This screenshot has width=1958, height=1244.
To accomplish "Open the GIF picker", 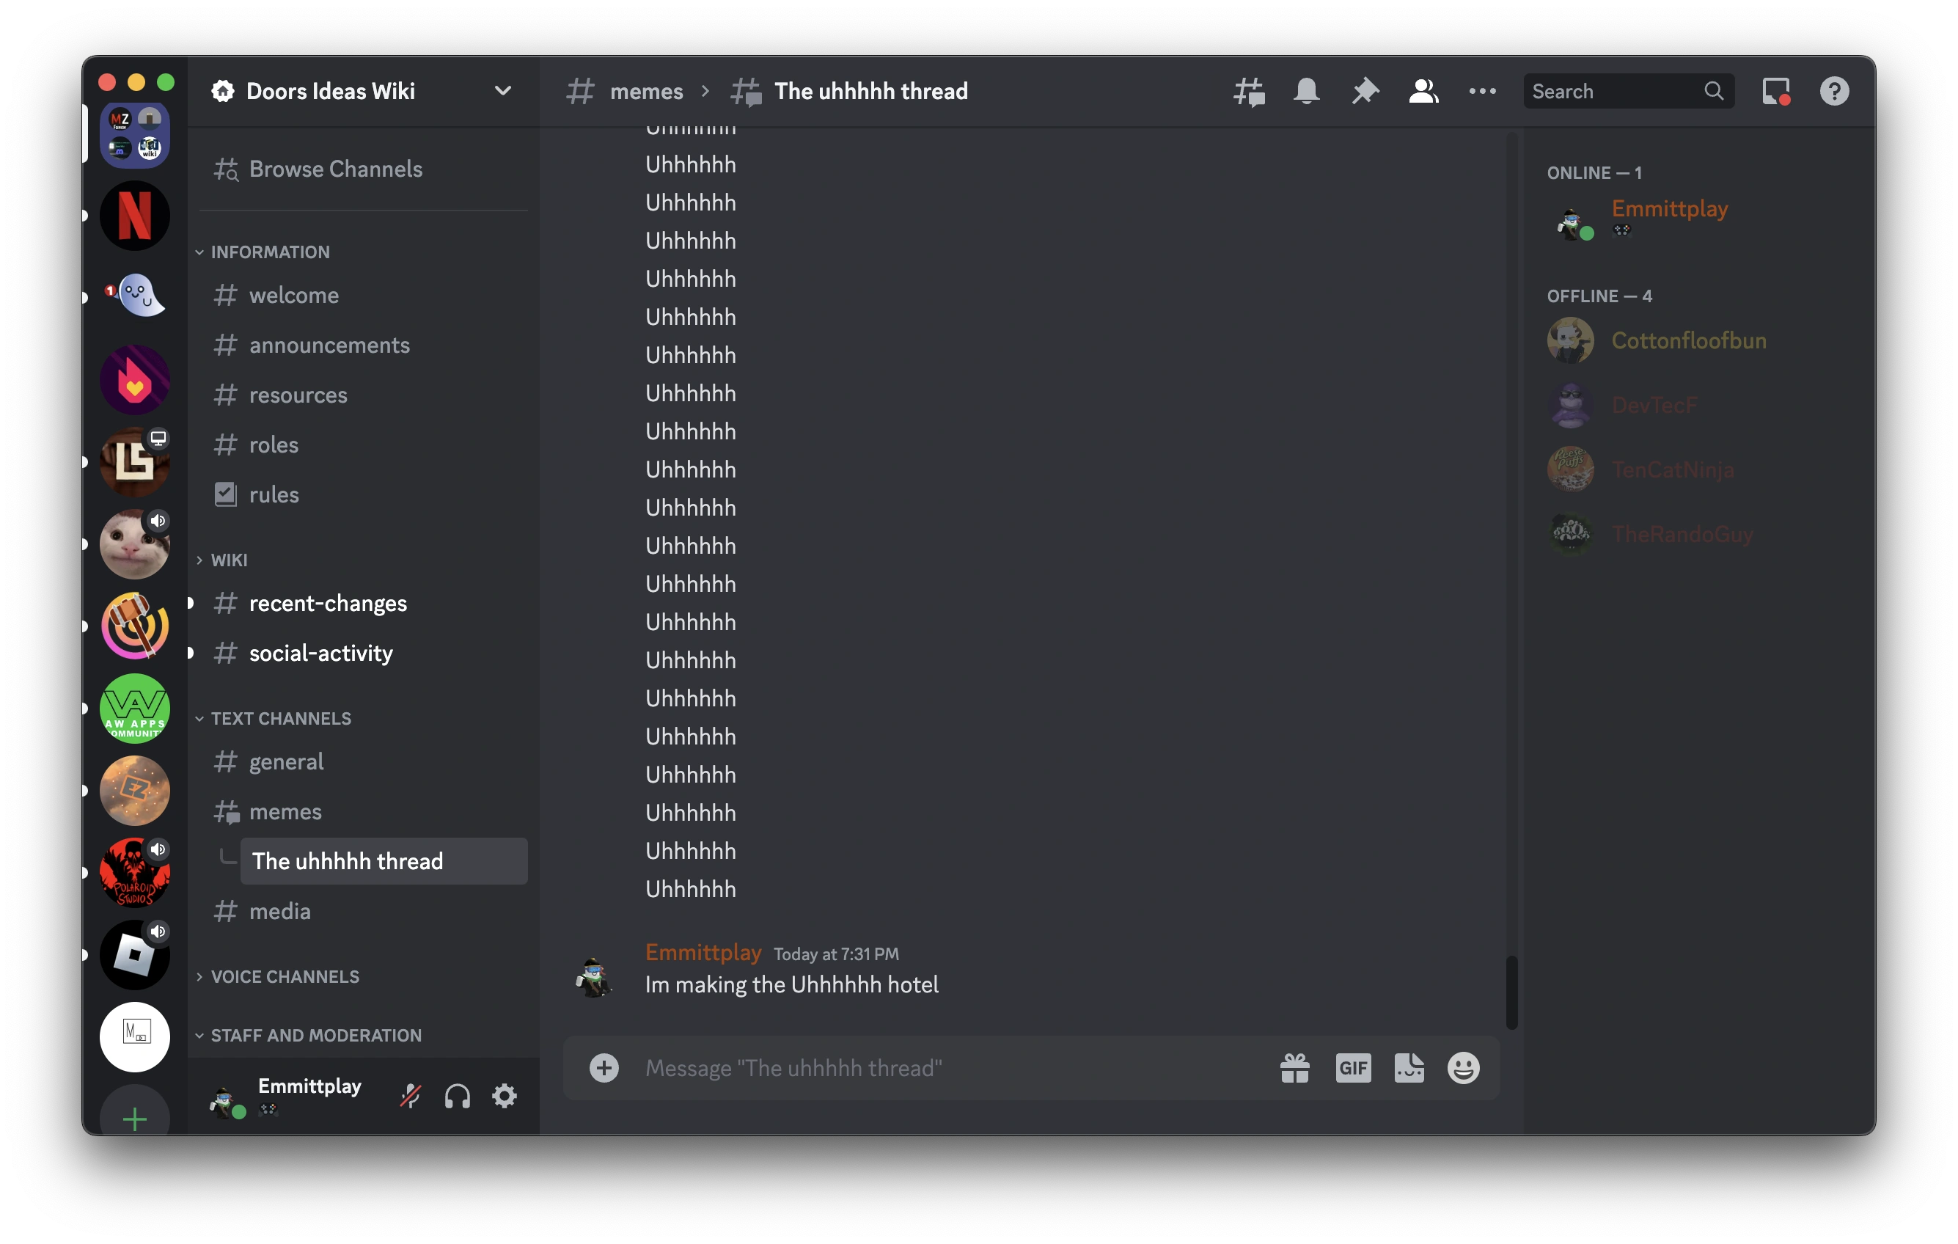I will 1353,1067.
